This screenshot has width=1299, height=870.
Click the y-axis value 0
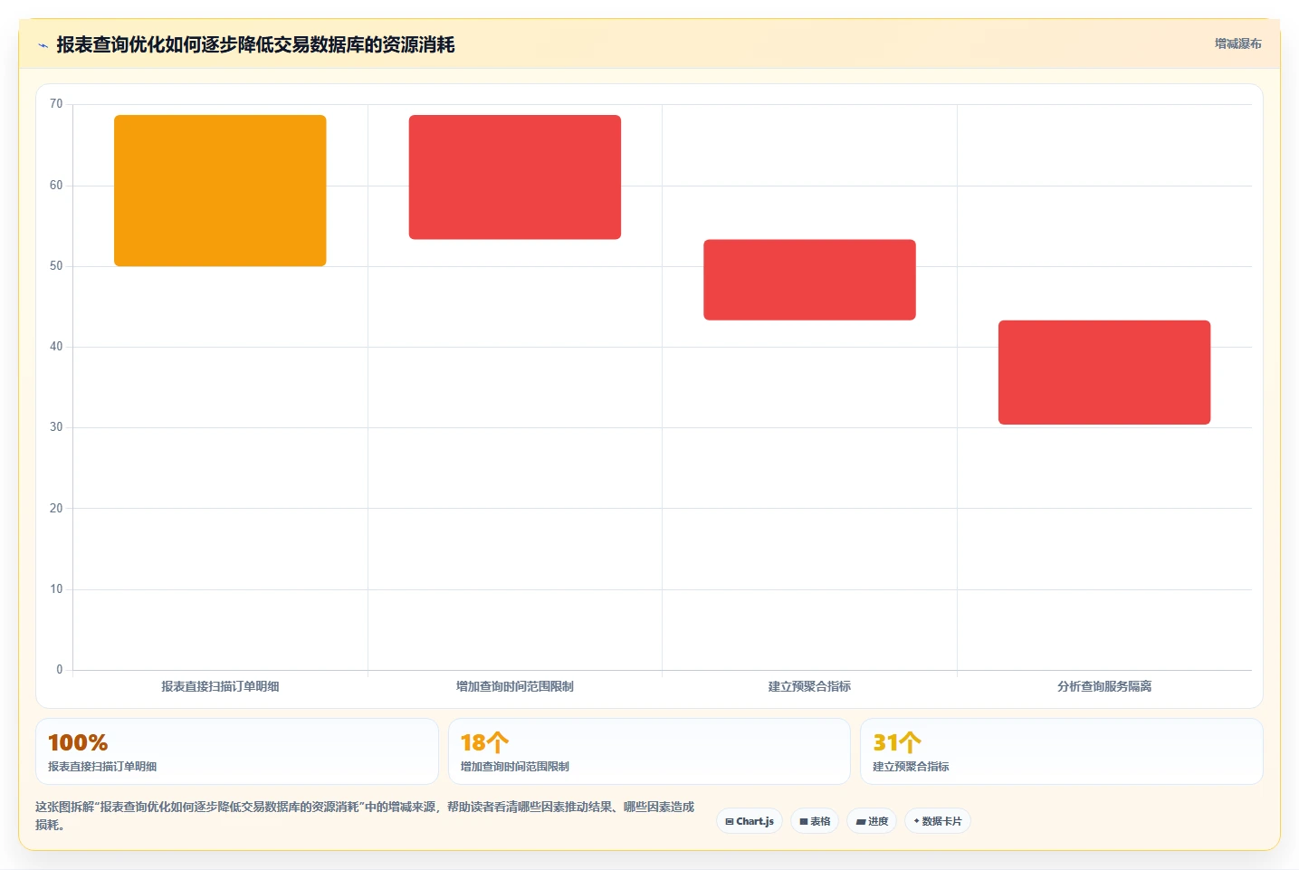point(60,670)
